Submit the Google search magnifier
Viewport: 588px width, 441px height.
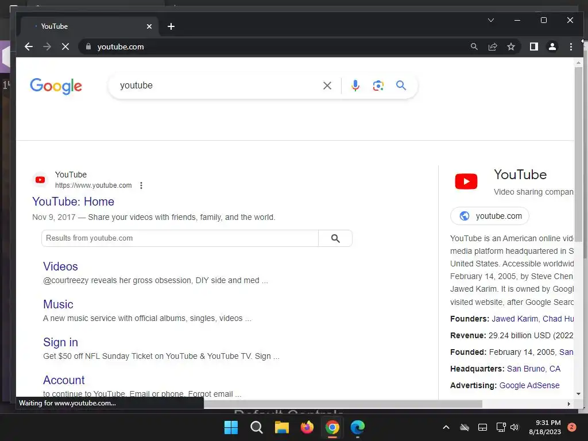click(401, 86)
